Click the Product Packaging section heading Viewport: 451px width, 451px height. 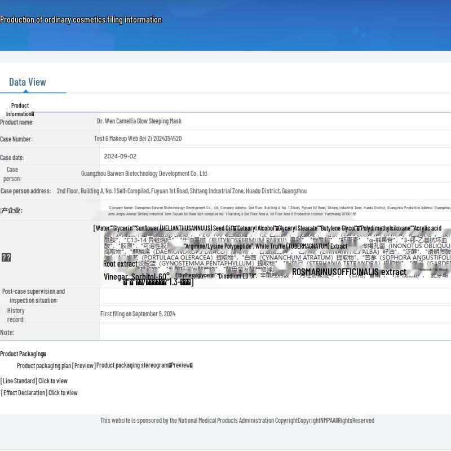[23, 354]
